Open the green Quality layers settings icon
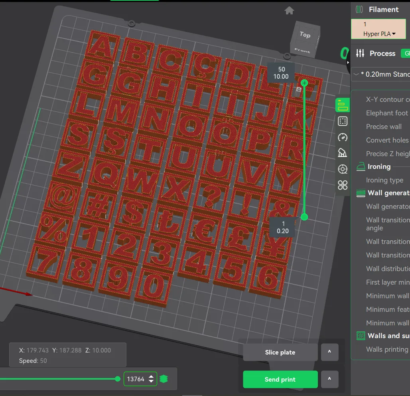The height and width of the screenshot is (396, 410). tap(343, 105)
